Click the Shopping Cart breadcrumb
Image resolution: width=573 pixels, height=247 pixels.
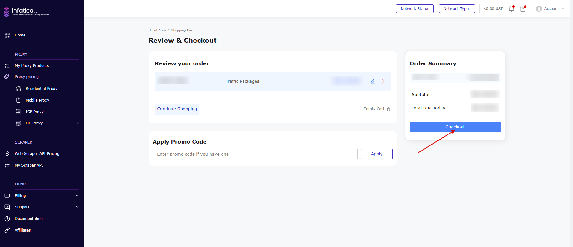pos(182,30)
